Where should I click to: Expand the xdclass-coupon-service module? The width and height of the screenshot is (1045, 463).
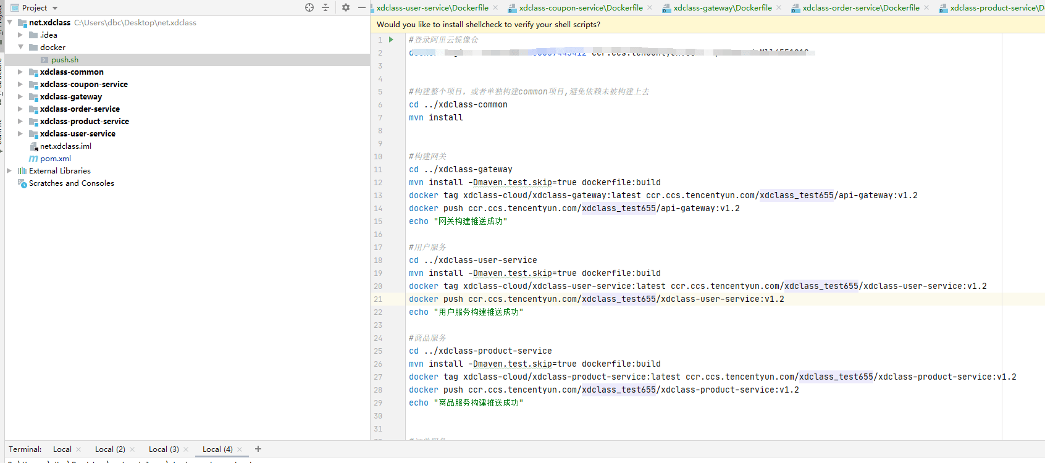tap(20, 85)
